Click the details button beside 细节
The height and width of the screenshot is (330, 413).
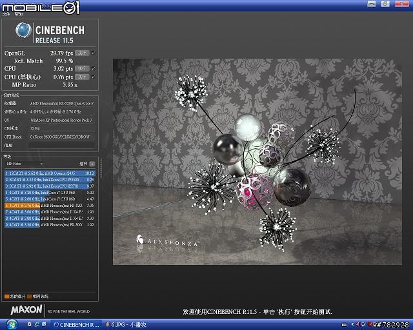[92, 164]
